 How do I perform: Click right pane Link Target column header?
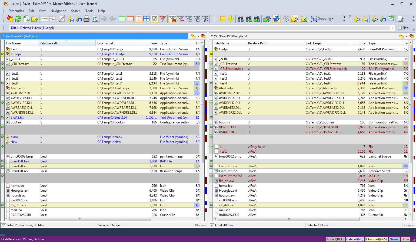(x=327, y=43)
